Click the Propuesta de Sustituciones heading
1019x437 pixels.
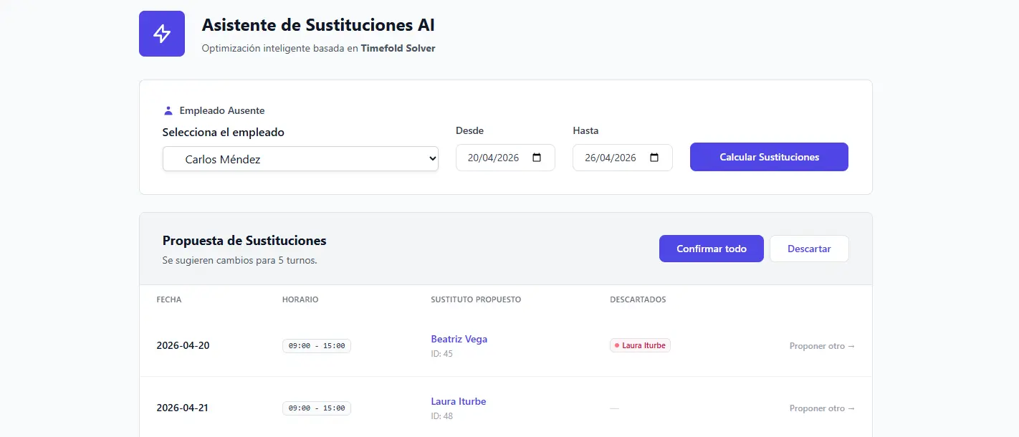coord(244,241)
